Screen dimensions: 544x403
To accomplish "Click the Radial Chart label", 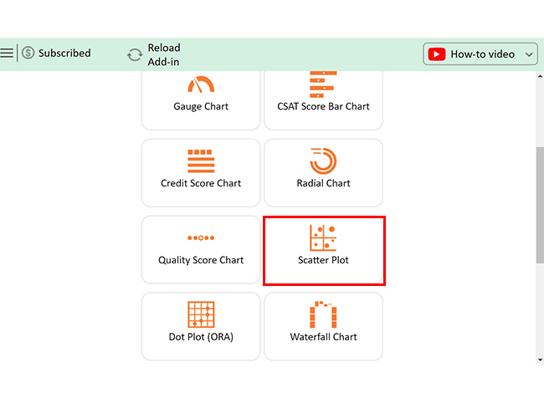I will pyautogui.click(x=323, y=183).
